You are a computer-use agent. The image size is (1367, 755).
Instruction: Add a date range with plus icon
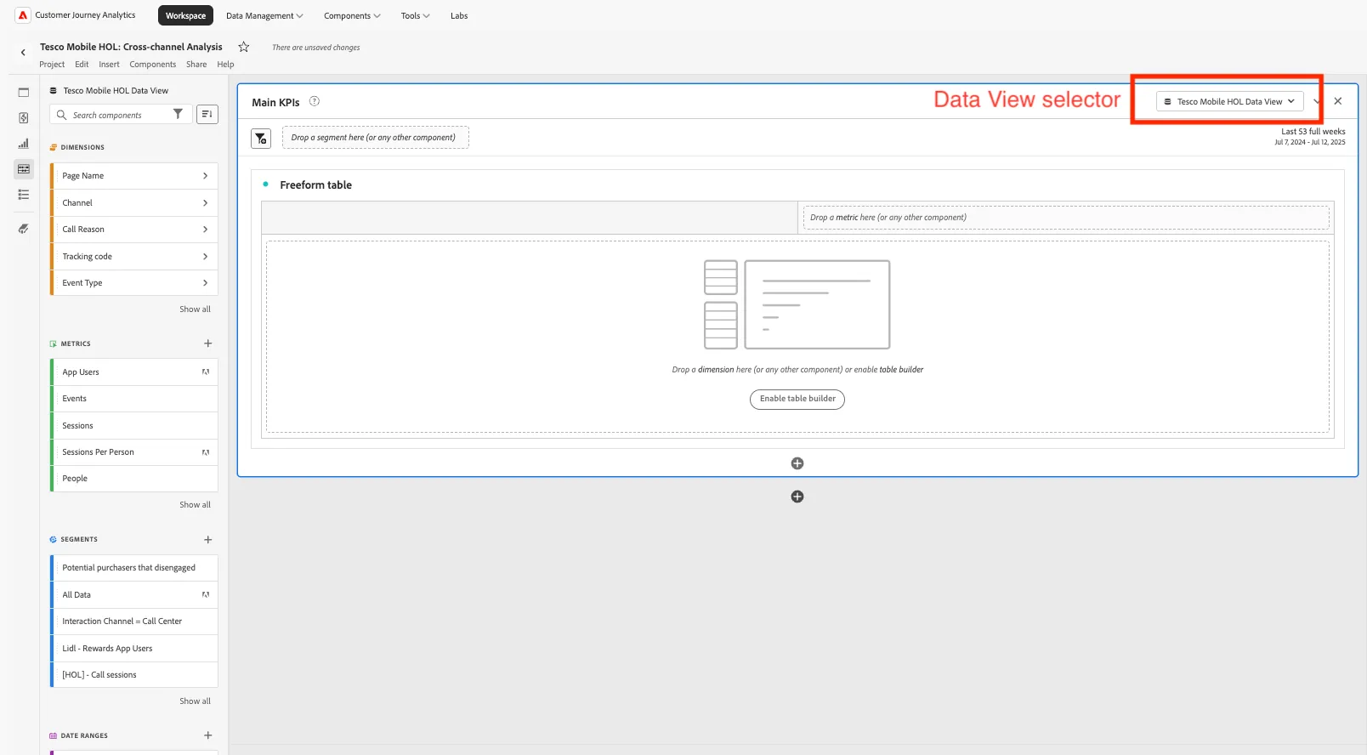tap(208, 735)
